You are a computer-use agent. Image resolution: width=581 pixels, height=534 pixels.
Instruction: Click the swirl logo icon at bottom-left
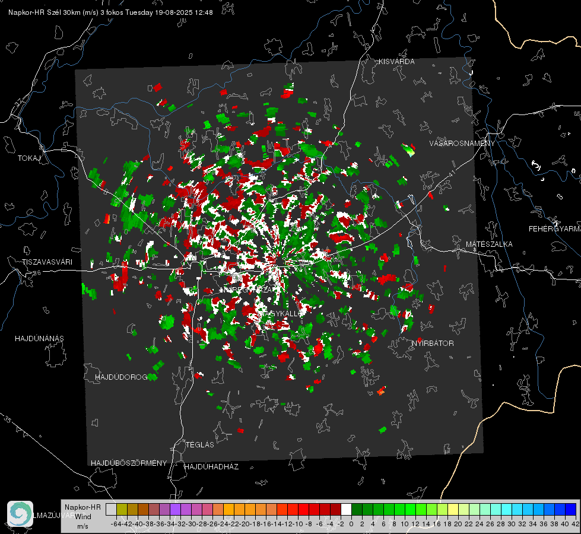click(20, 514)
